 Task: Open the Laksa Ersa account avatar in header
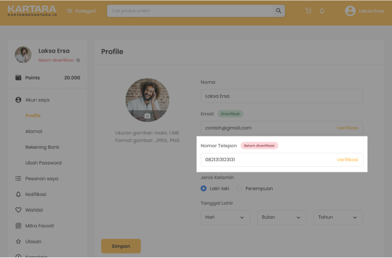click(350, 11)
